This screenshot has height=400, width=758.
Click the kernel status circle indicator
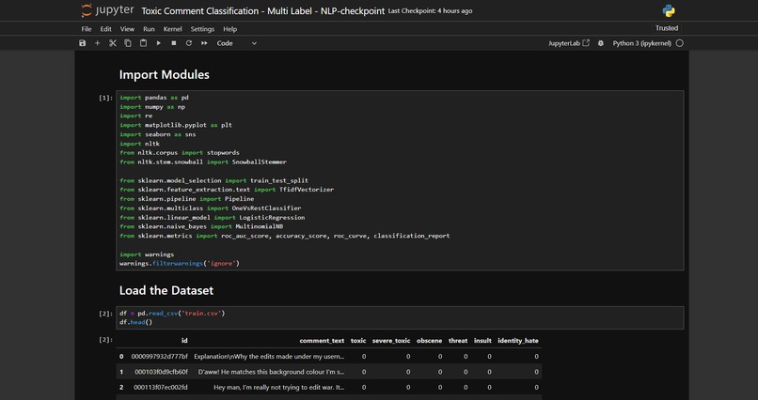679,43
